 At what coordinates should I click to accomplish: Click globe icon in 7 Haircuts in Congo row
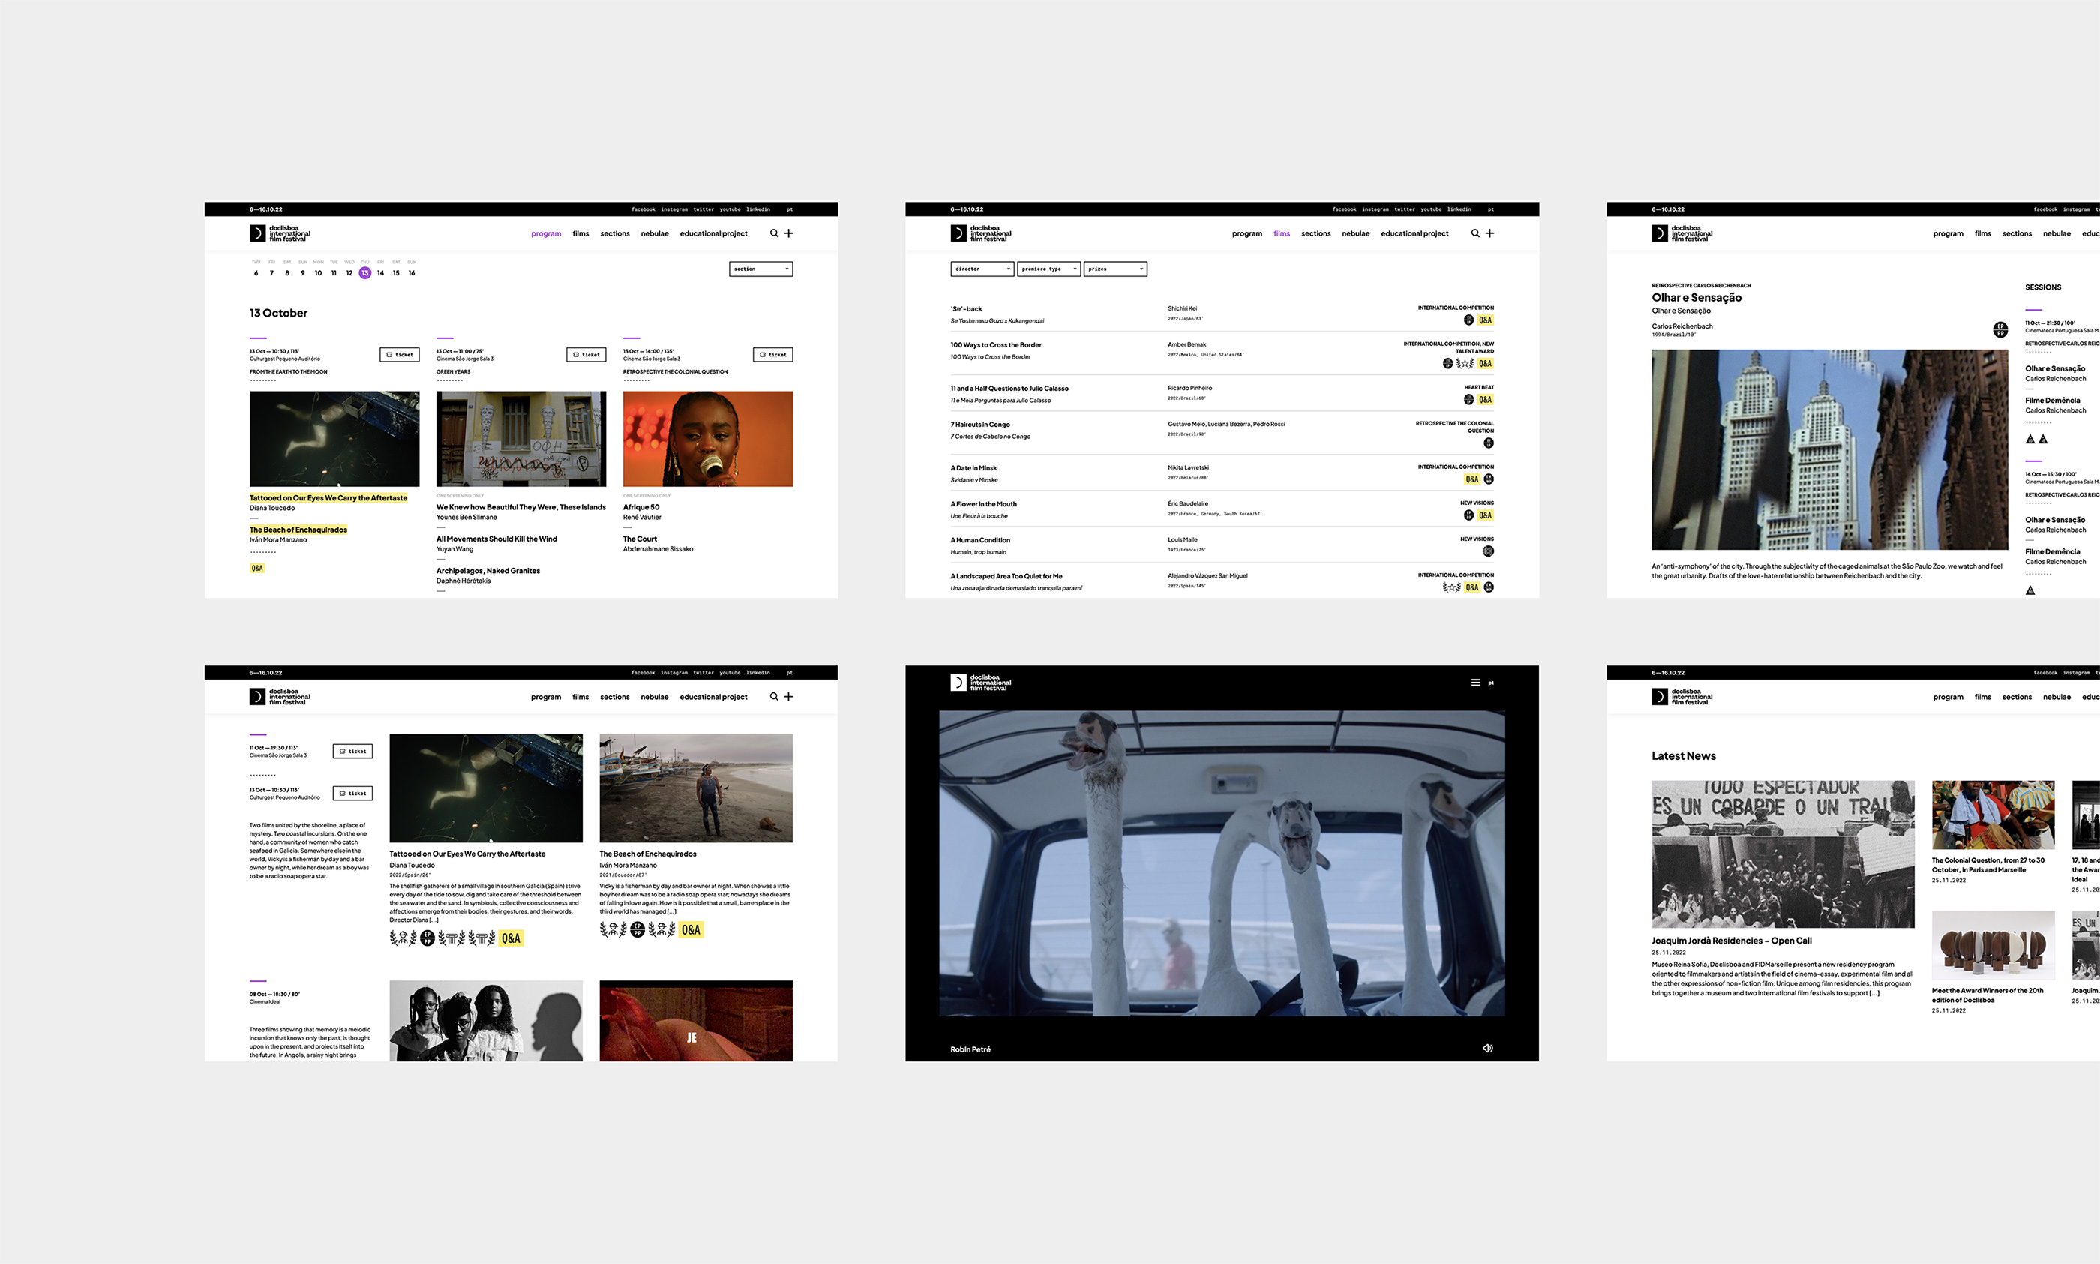1489,443
